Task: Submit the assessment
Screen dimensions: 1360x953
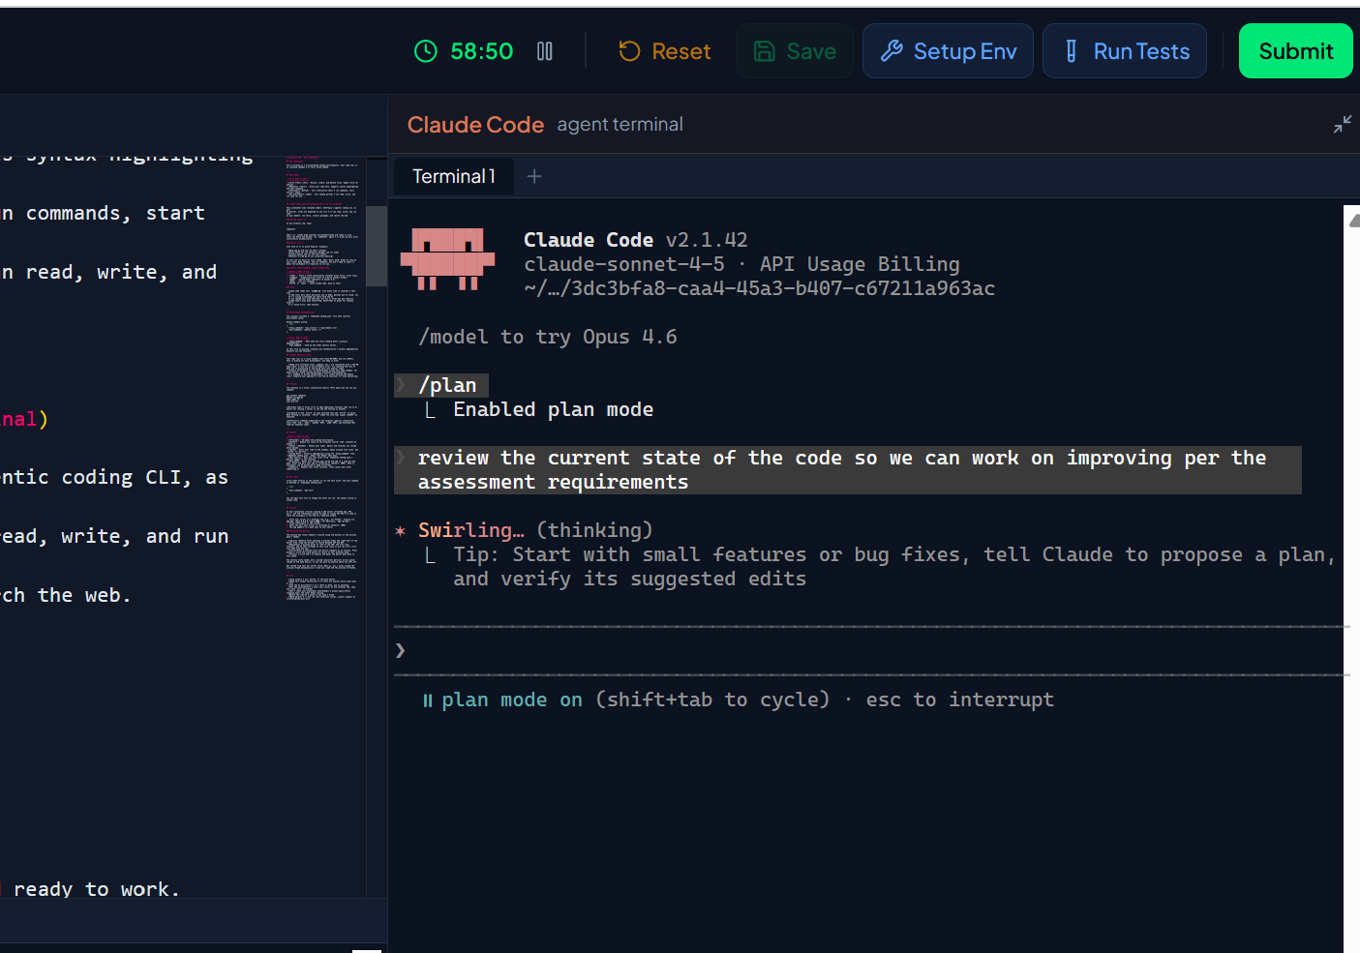Action: pos(1295,51)
